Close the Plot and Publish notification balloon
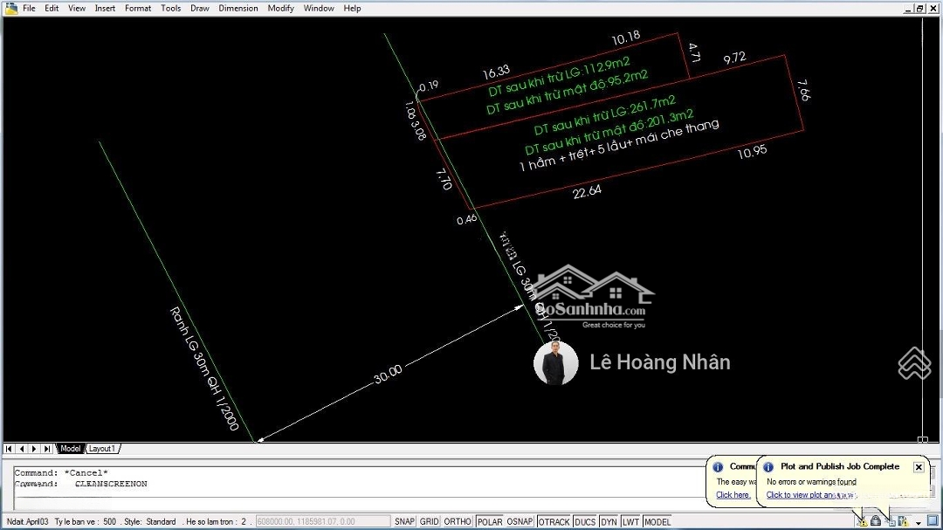Screen dimensions: 943x530 pos(919,467)
